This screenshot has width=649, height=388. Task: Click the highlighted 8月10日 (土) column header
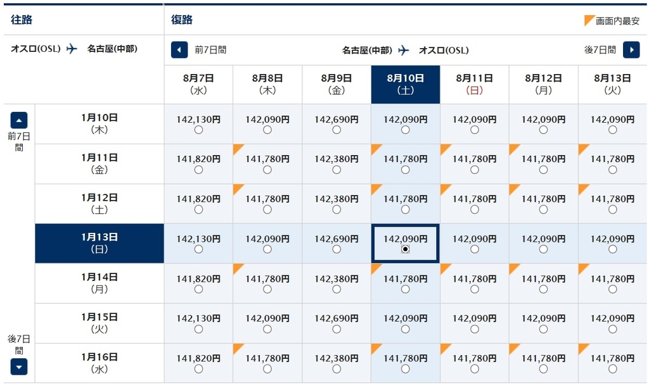(x=406, y=84)
